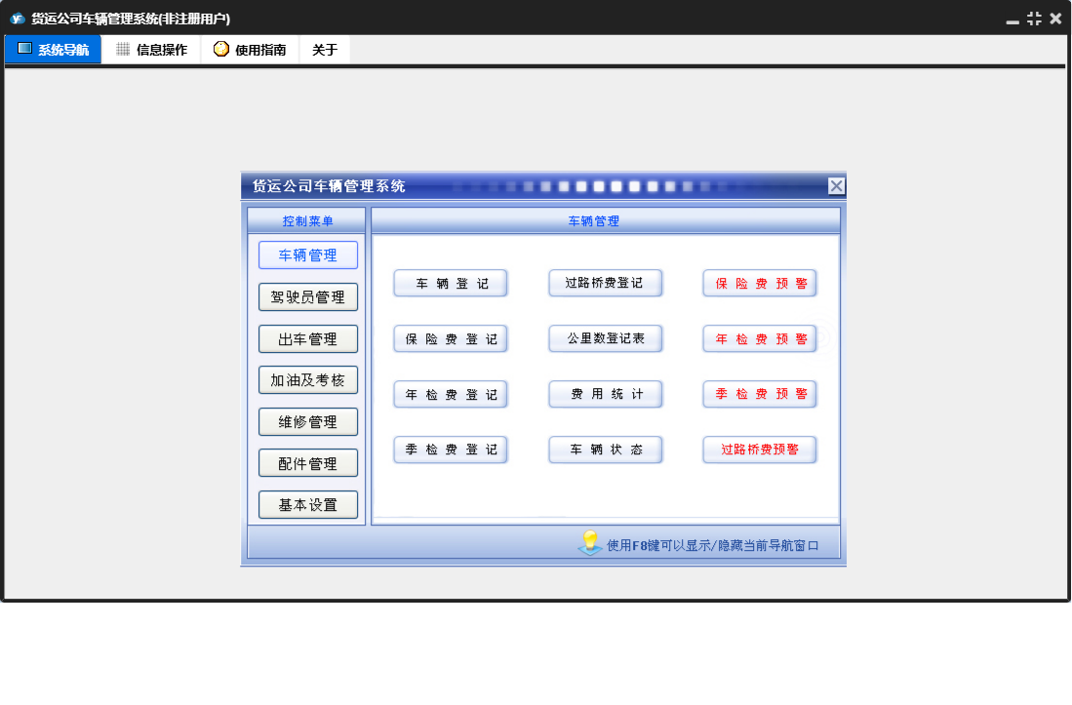Viewport: 1072px width, 705px height.
Task: Select 维修管理 in control menu
Action: pos(308,422)
